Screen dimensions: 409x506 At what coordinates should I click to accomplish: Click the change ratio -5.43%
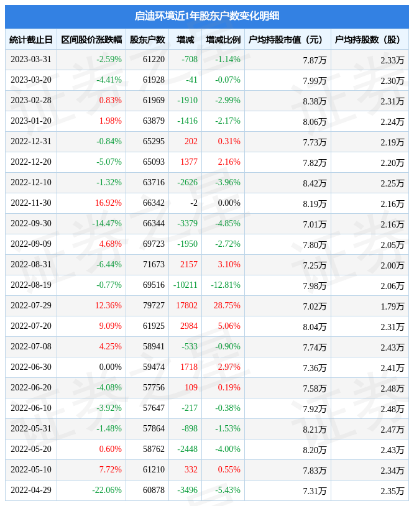[228, 490]
